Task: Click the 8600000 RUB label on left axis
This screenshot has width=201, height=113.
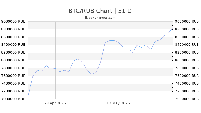Action: [x=13, y=37]
